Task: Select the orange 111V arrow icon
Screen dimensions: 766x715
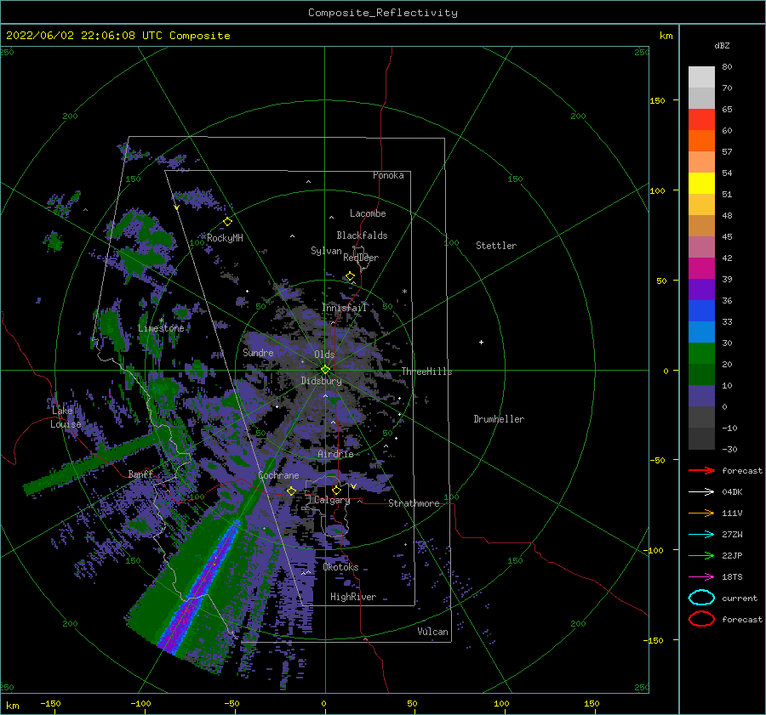Action: (x=701, y=513)
